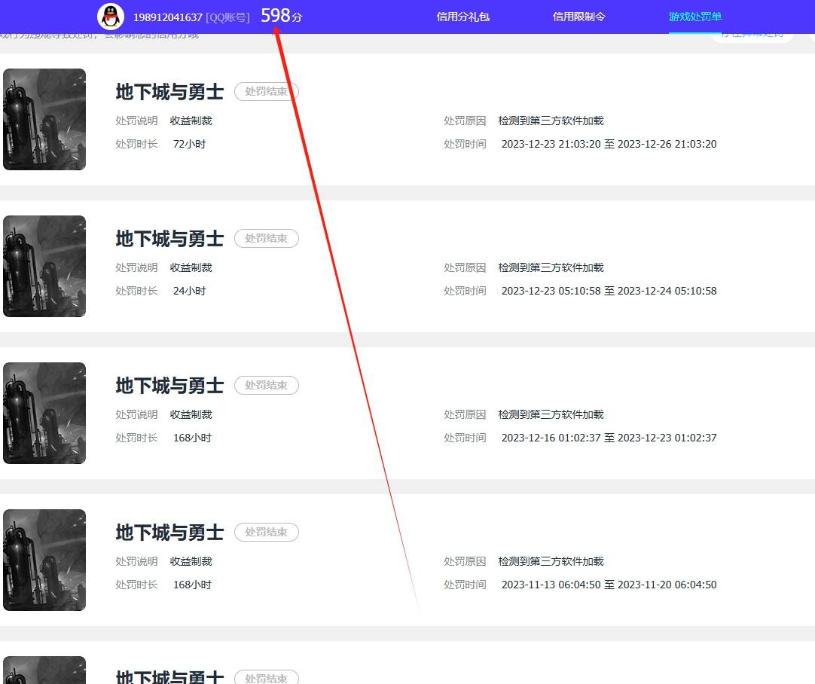This screenshot has width=815, height=684.
Task: Open the second 地下城与勇士 title link
Action: coord(169,237)
